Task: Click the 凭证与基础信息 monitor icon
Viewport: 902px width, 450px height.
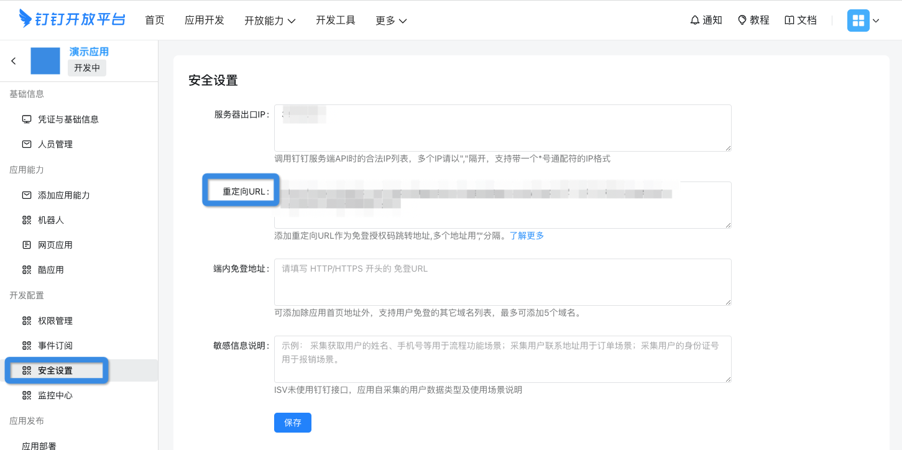Action: point(27,119)
